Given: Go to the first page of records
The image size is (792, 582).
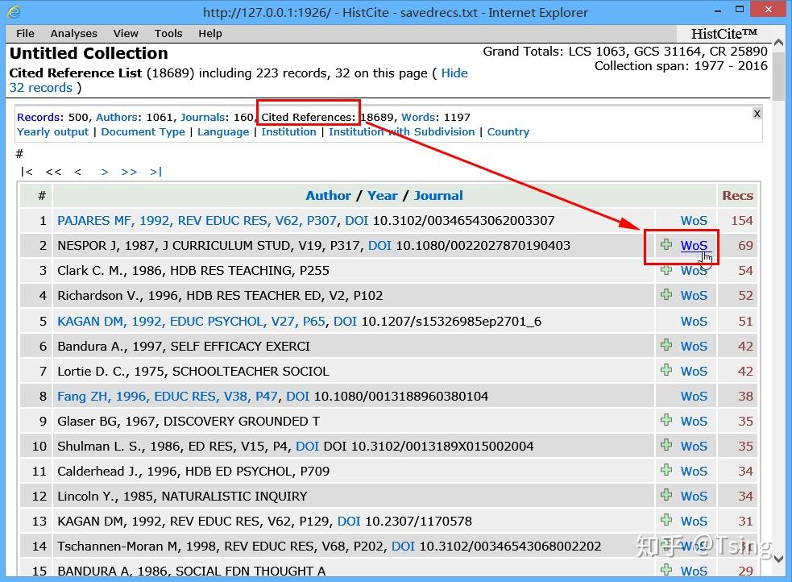Looking at the screenshot, I should pyautogui.click(x=27, y=172).
